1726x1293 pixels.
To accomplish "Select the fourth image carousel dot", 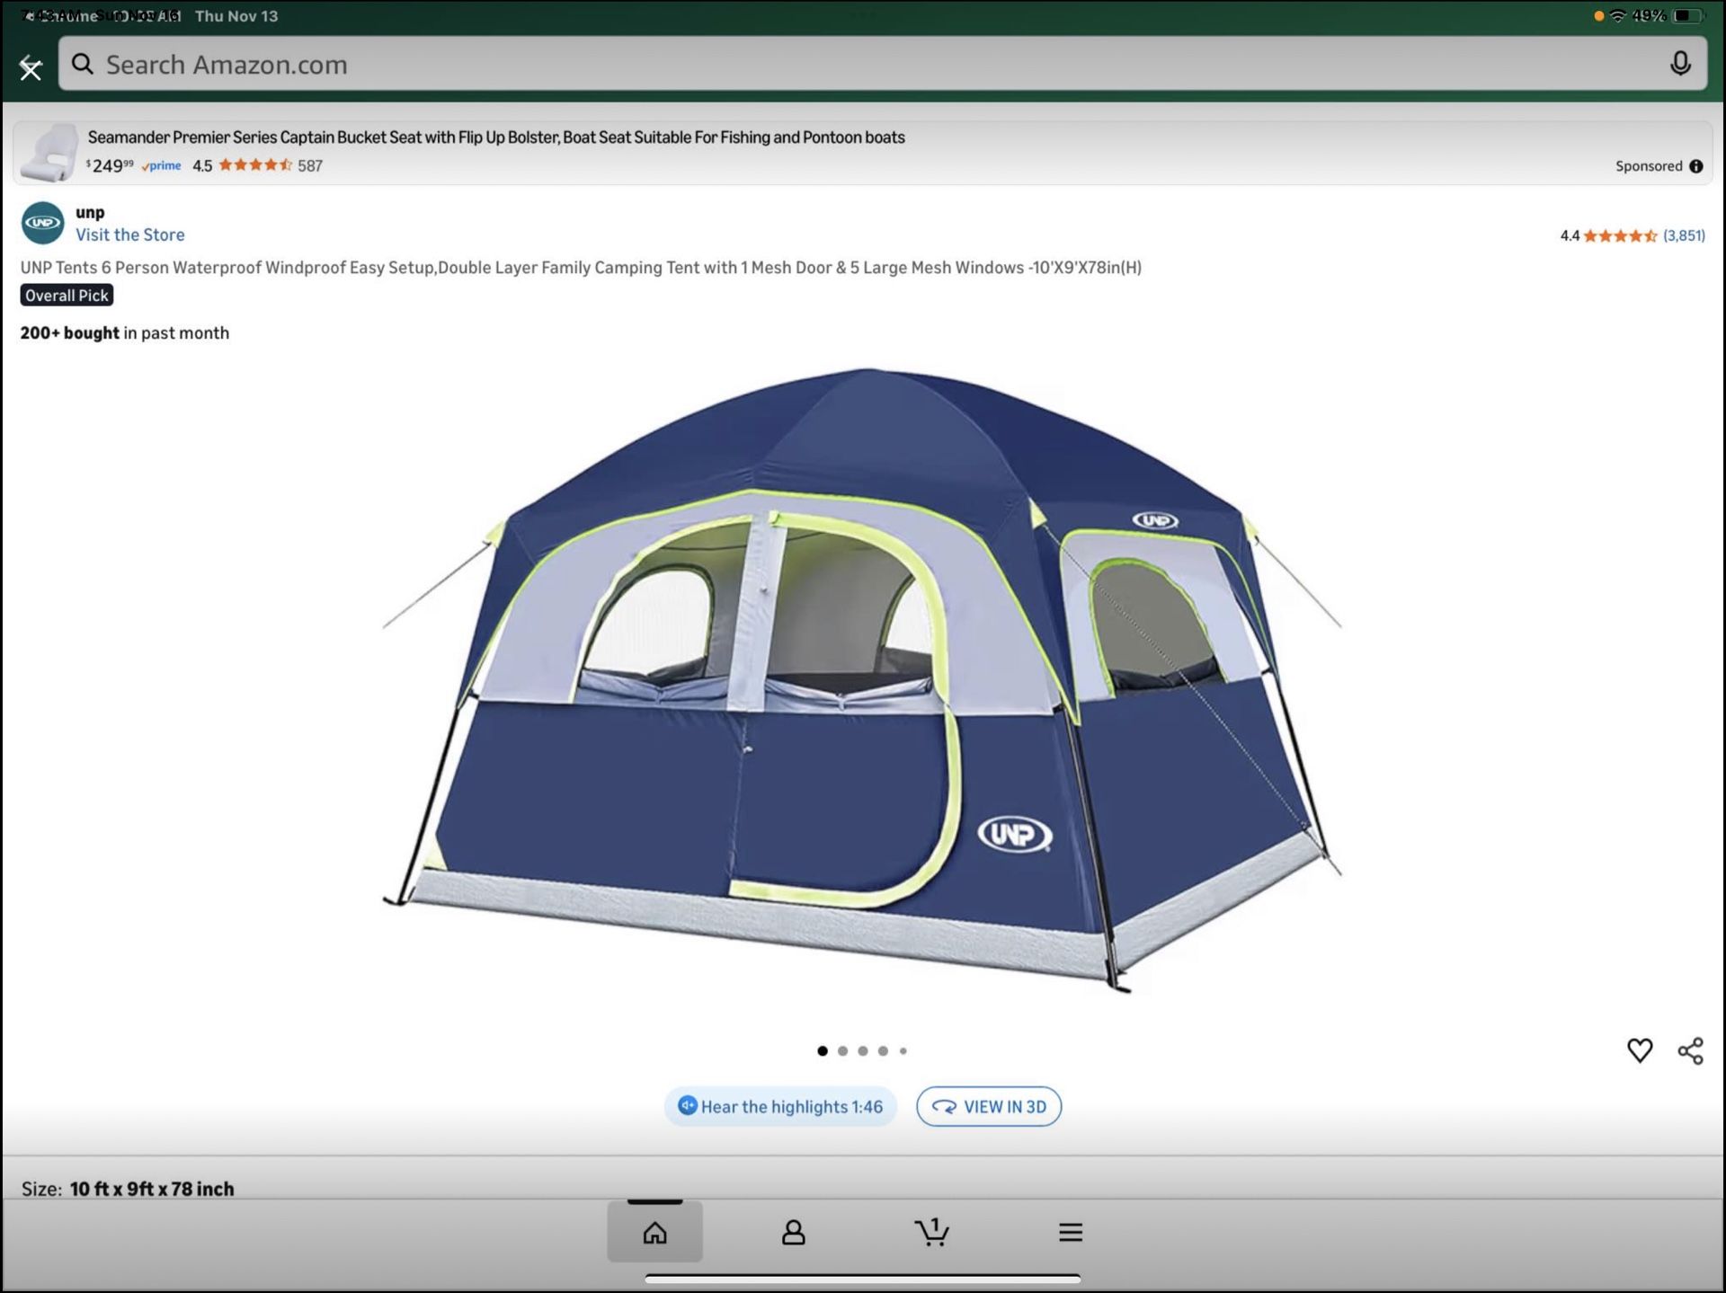I will 884,1050.
